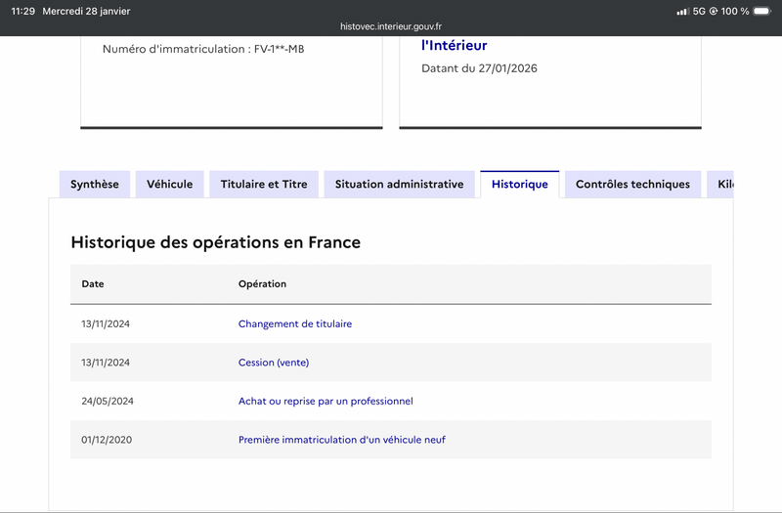The image size is (782, 513).
Task: Click the Date column header
Action: 93,284
